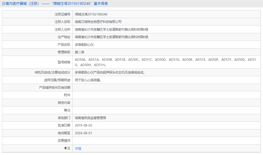
Task: Click the registrant name 湖南艾瑞特生物医疗科技有限公司
Action: 98,22
